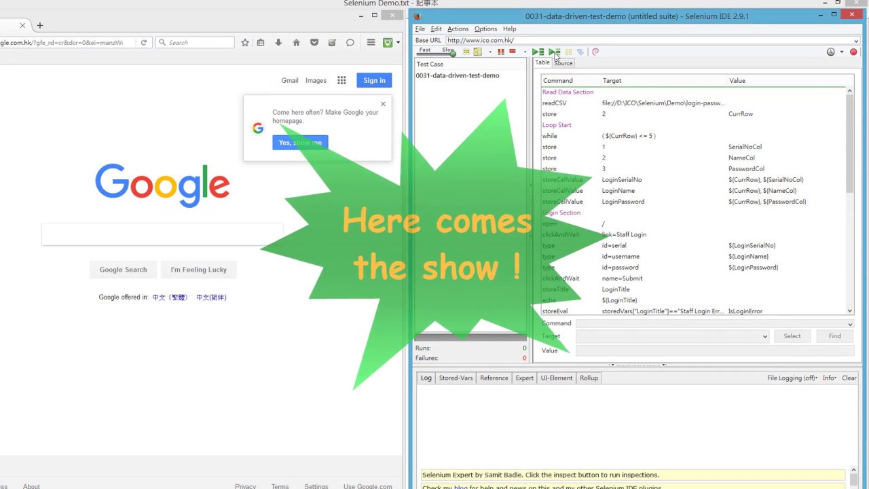Click the Value input field
869x489 pixels.
point(715,350)
